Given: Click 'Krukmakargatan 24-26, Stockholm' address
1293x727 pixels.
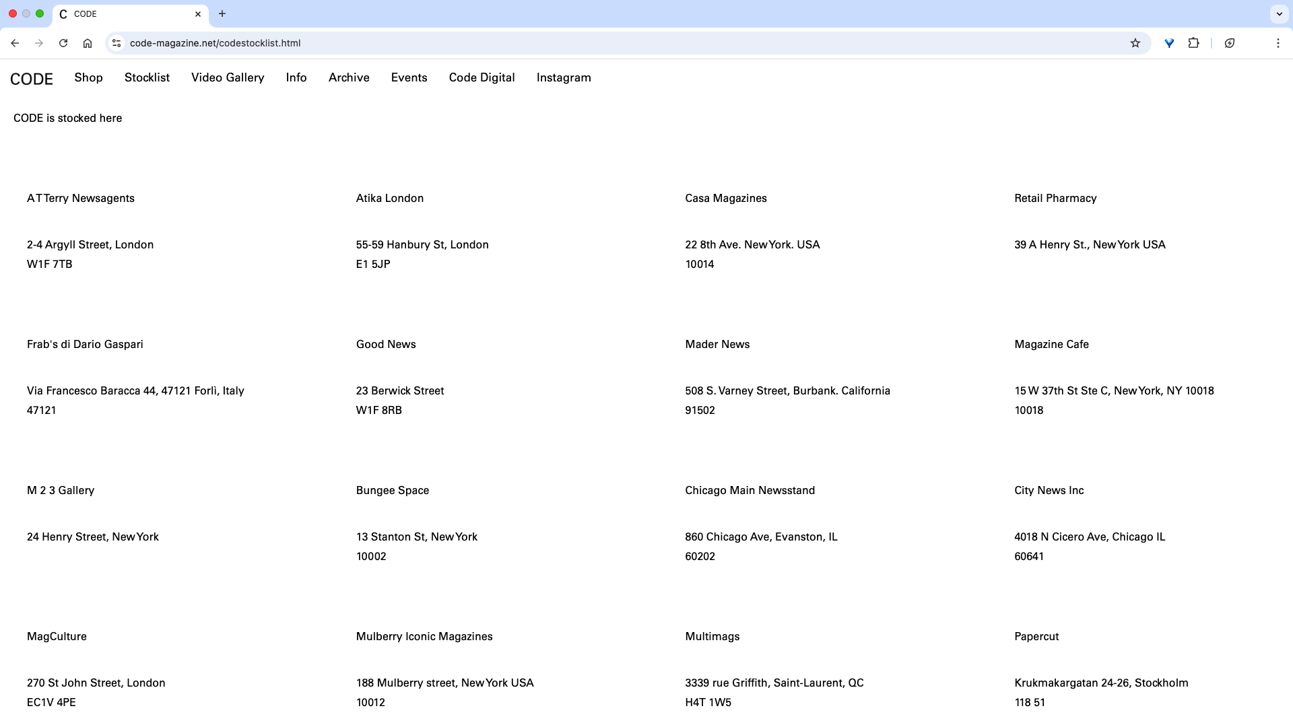Looking at the screenshot, I should (x=1101, y=683).
